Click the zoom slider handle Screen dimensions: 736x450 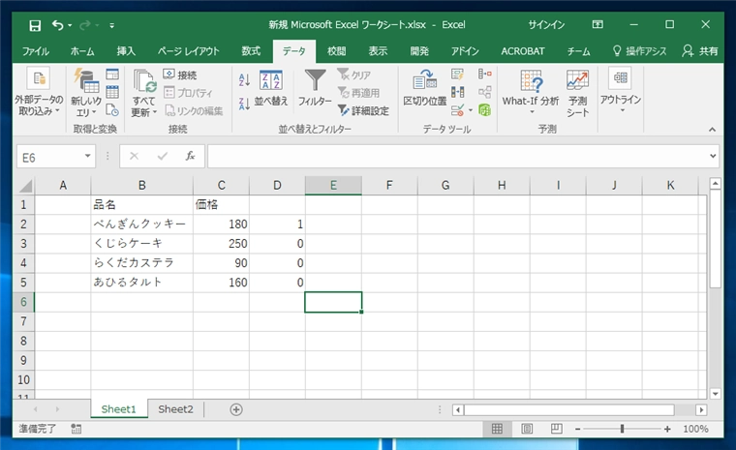point(622,429)
